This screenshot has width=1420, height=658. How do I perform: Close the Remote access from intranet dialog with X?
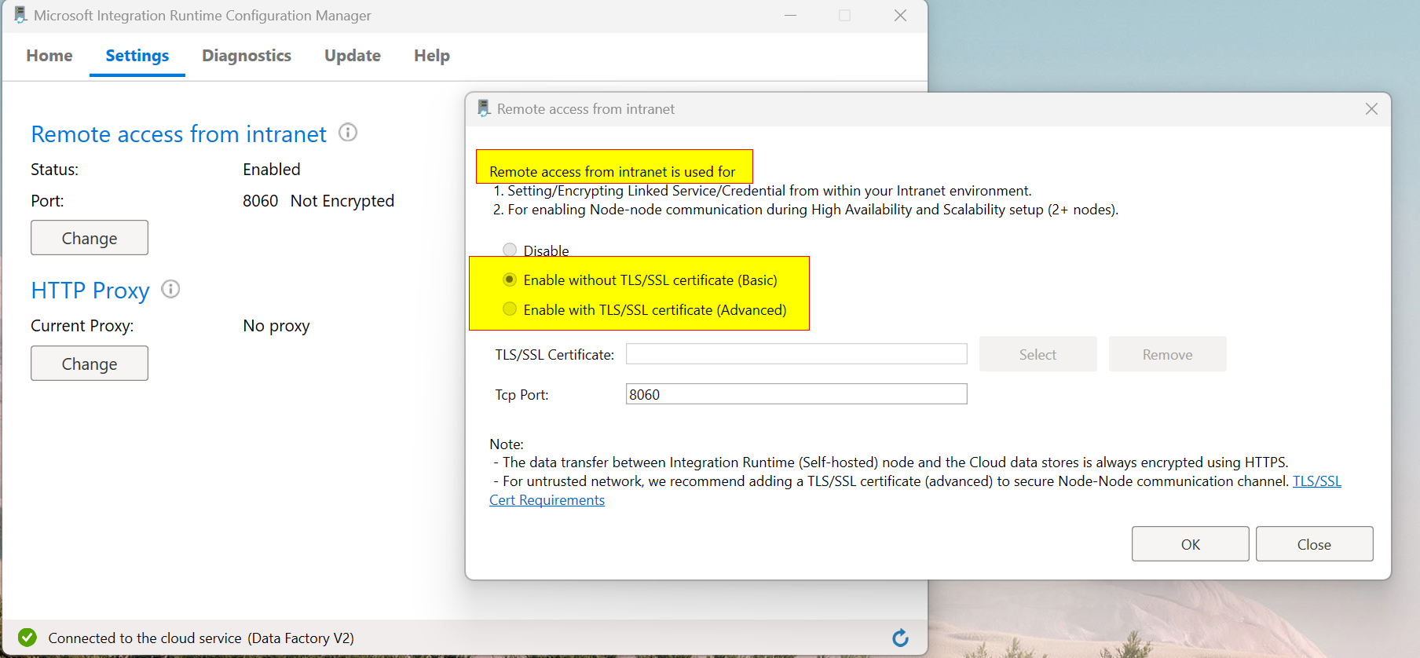coord(1371,108)
